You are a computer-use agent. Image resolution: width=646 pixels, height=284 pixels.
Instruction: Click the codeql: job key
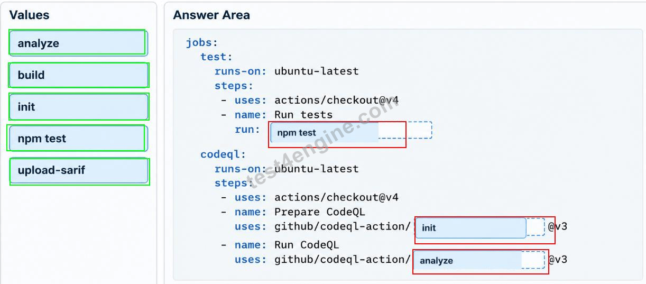tap(223, 154)
